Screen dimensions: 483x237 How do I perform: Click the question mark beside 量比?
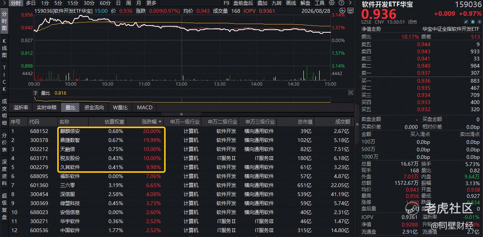click(x=36, y=93)
